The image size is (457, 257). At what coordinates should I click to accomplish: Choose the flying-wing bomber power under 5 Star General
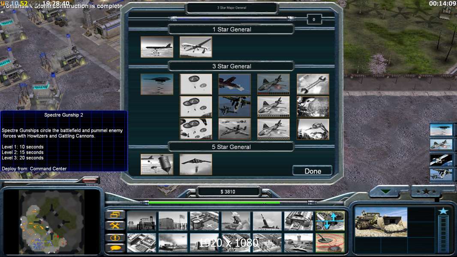(196, 164)
